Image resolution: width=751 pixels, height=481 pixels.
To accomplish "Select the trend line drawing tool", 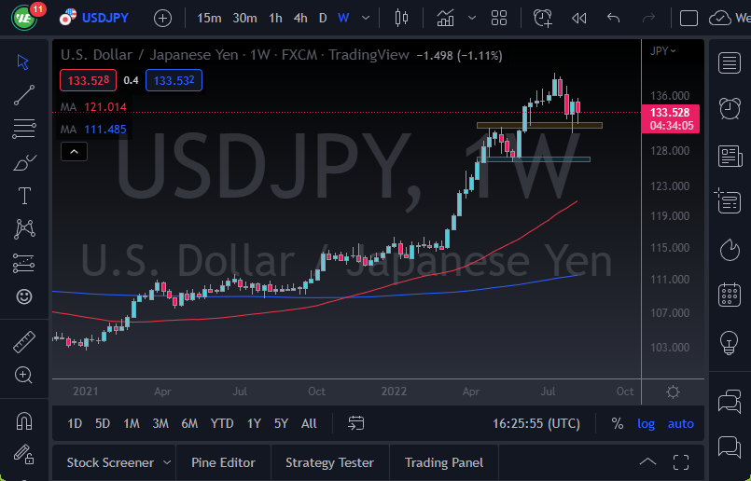I will 24,95.
